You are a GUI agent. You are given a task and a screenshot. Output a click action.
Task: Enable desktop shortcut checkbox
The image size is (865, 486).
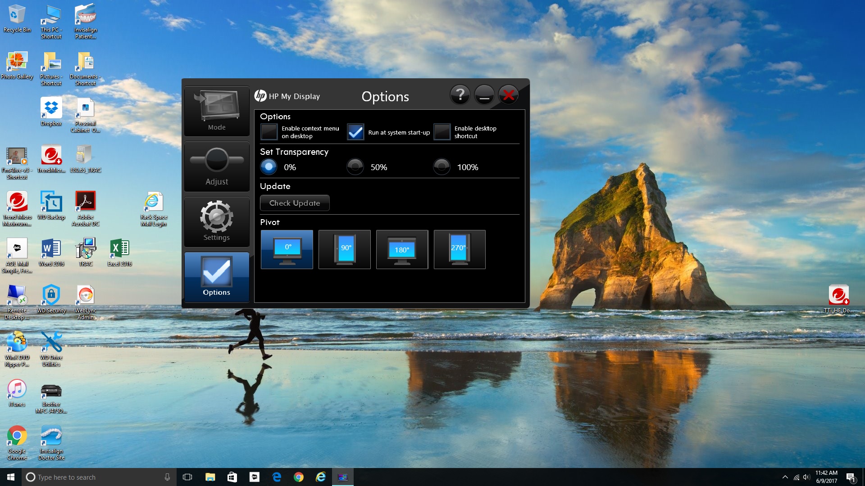pos(442,132)
